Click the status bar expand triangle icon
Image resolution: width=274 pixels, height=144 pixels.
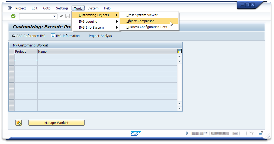187,133
